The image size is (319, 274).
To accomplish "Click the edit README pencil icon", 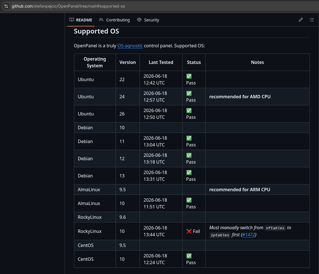I will pos(301,20).
